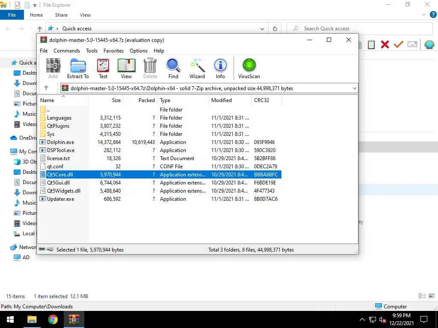Click the help question mark icon
This screenshot has height=328, width=438.
tap(433, 15)
